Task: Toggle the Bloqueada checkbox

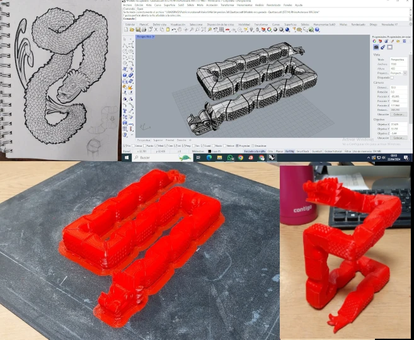Action: pyautogui.click(x=393, y=77)
